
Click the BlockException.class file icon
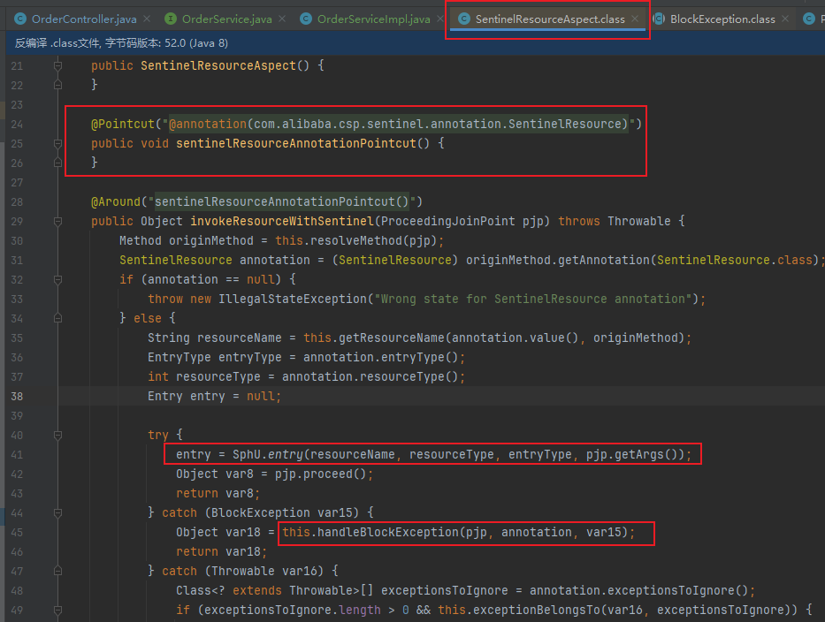pyautogui.click(x=659, y=19)
